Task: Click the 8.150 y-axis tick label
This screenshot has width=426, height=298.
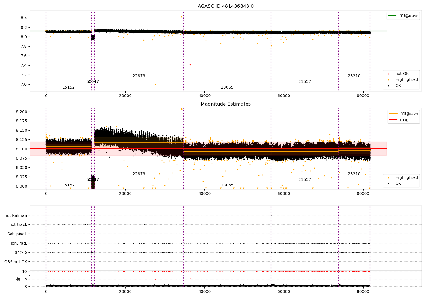Action: pyautogui.click(x=22, y=131)
